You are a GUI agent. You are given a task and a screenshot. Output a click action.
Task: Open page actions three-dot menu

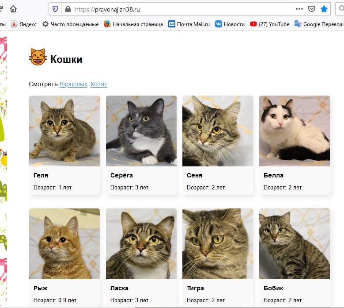(x=299, y=9)
